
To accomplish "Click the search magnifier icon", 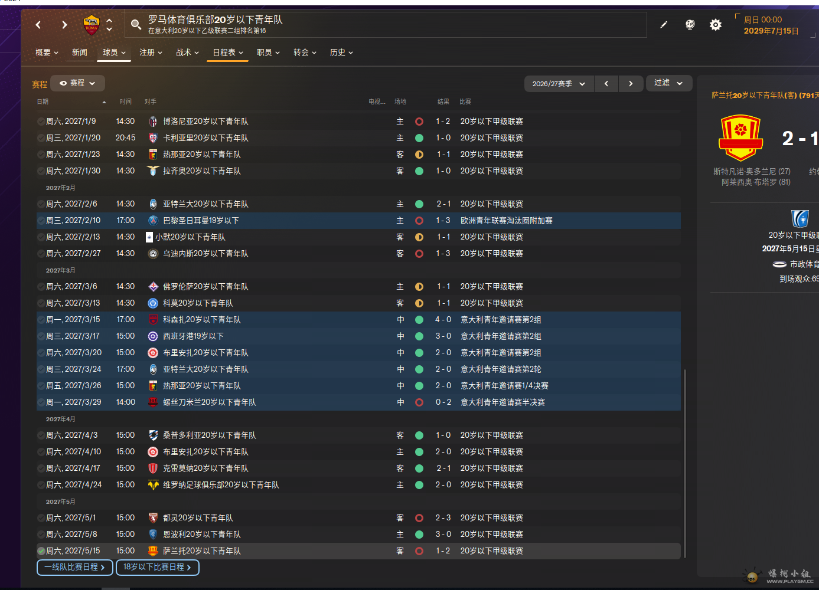I will (x=136, y=25).
